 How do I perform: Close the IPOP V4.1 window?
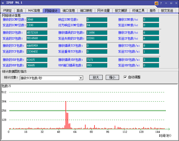coord(176,3)
